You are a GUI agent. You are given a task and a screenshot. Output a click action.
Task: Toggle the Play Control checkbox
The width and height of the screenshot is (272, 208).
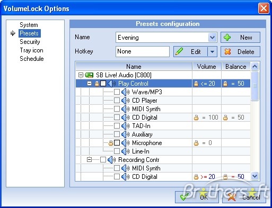[x=103, y=84]
